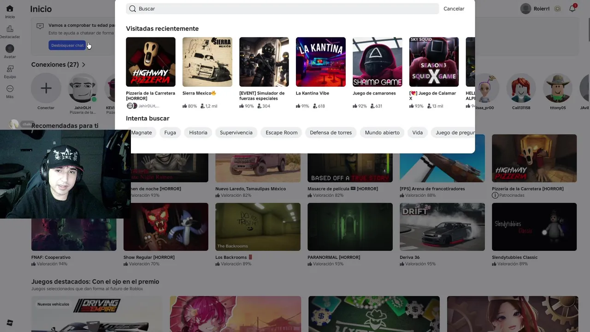
Task: Select the Mundo abierto chip
Action: pos(382,132)
